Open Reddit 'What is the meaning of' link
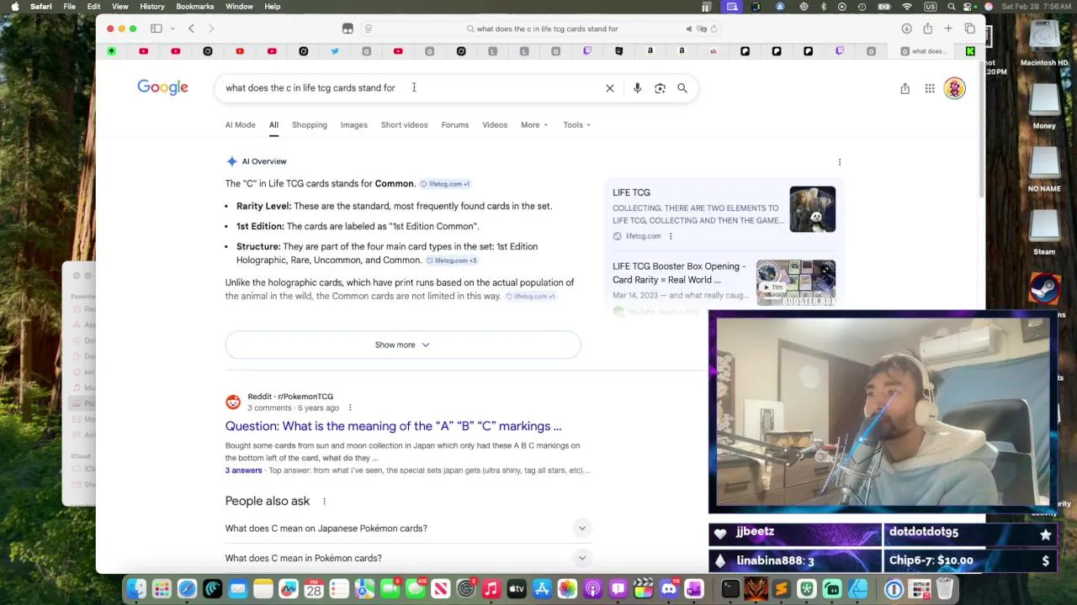The width and height of the screenshot is (1077, 605). coord(393,426)
